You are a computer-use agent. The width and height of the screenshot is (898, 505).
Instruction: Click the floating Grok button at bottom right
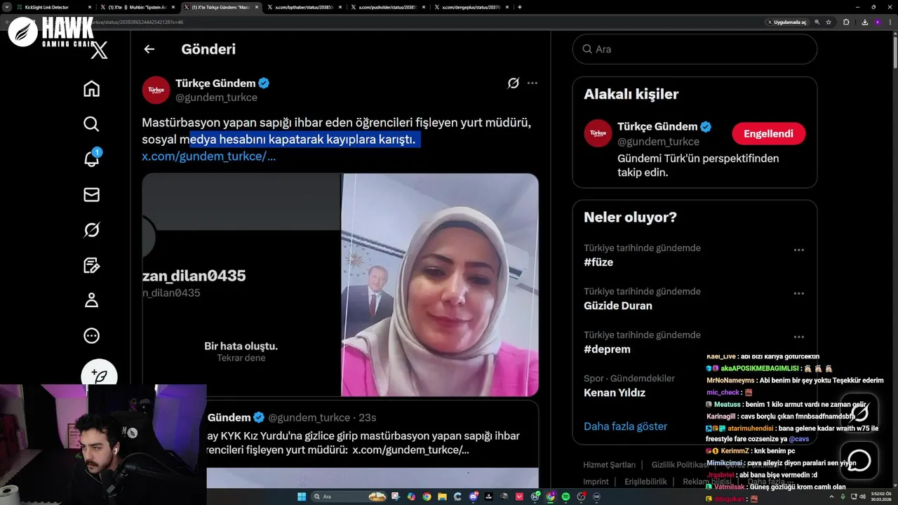(859, 412)
